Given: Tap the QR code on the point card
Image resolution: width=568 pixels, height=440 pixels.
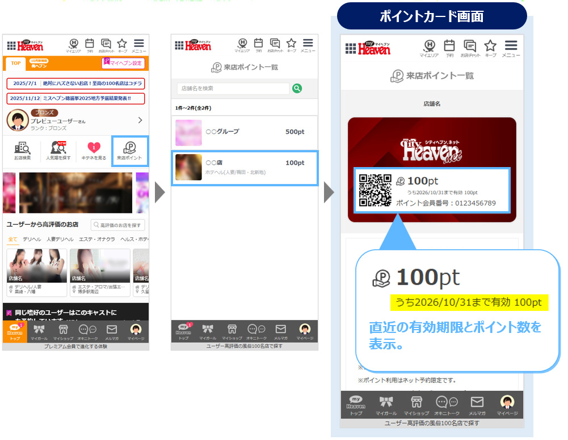Looking at the screenshot, I should coord(375,190).
